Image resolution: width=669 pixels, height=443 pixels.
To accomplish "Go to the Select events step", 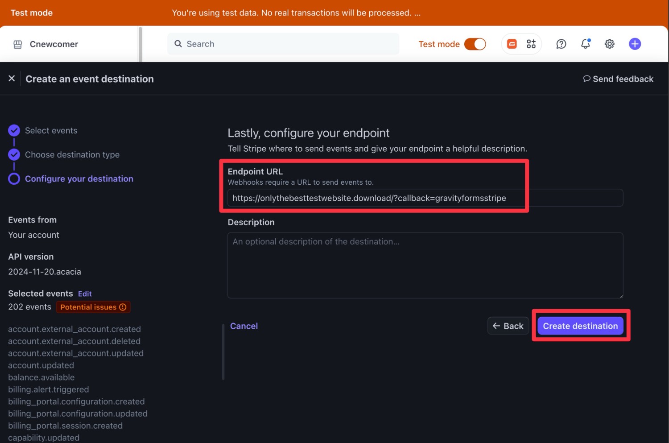I will pyautogui.click(x=51, y=130).
